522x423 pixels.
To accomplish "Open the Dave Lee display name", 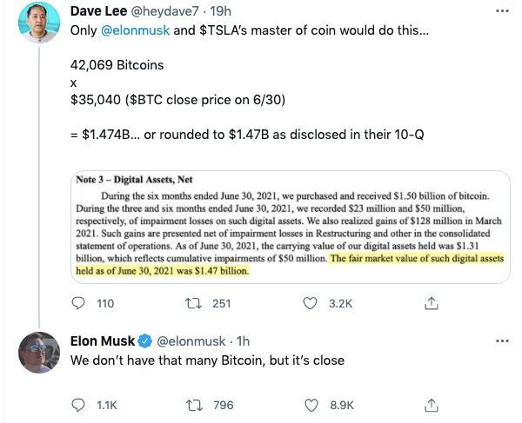I will (101, 10).
